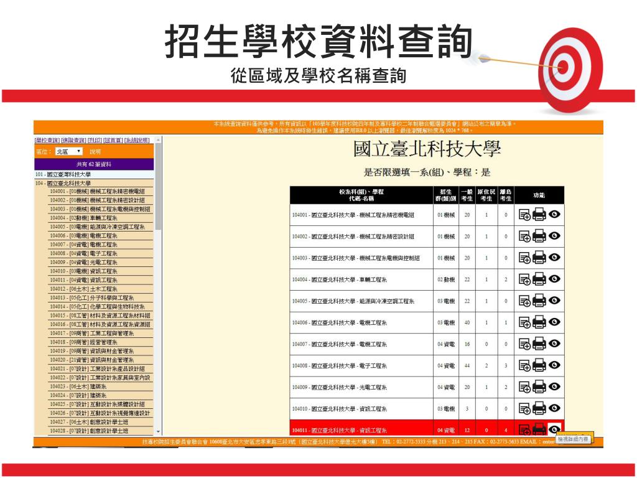Viewport: 637px width, 478px height.
Task: Click add-to-list icon for row 104010
Action: pyautogui.click(x=525, y=408)
